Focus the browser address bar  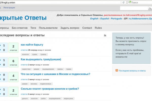tap(60, 3)
